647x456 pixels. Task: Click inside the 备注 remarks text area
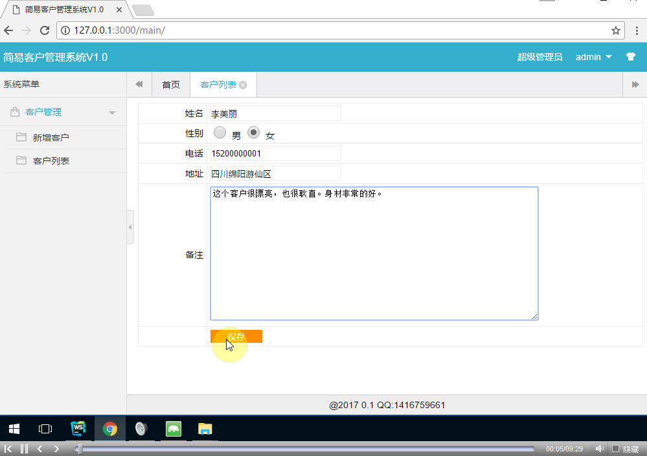pos(373,252)
